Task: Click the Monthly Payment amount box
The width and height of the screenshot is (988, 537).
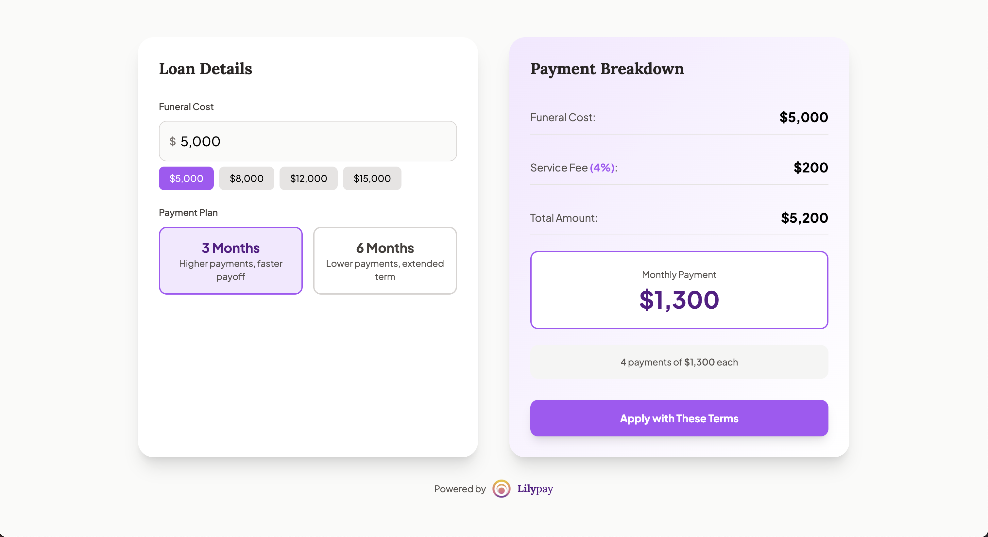Action: pyautogui.click(x=679, y=290)
